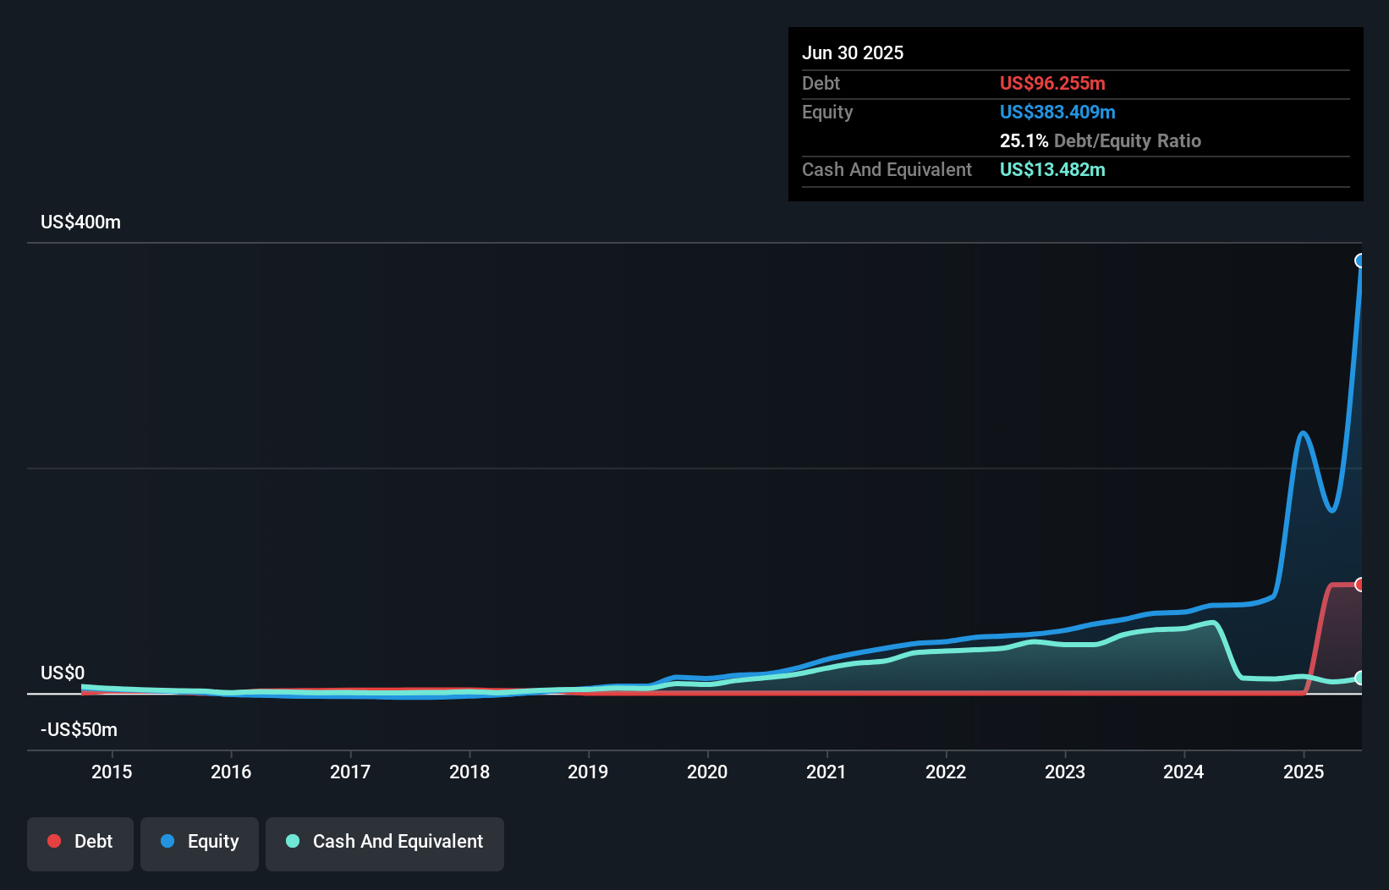
Task: Click the teal Cash And Equivalent legend dot
Action: 292,841
